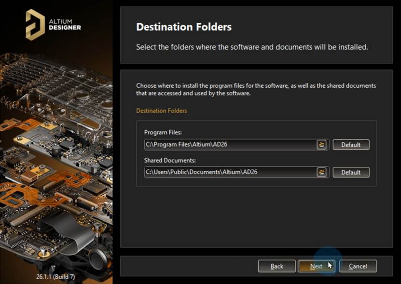Open folder browser for Shared Documents path

coord(322,172)
